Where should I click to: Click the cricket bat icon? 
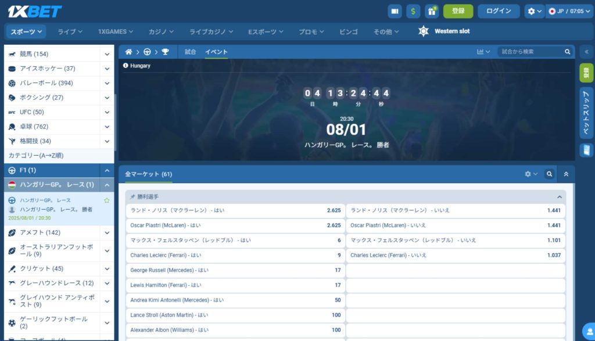click(x=12, y=269)
